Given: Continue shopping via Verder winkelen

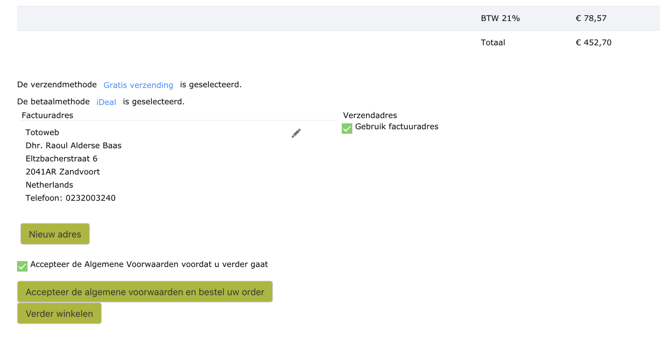Looking at the screenshot, I should [x=59, y=313].
